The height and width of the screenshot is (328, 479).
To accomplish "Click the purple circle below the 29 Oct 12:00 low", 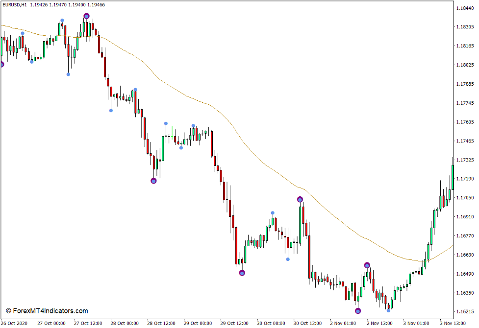I will pos(242,274).
